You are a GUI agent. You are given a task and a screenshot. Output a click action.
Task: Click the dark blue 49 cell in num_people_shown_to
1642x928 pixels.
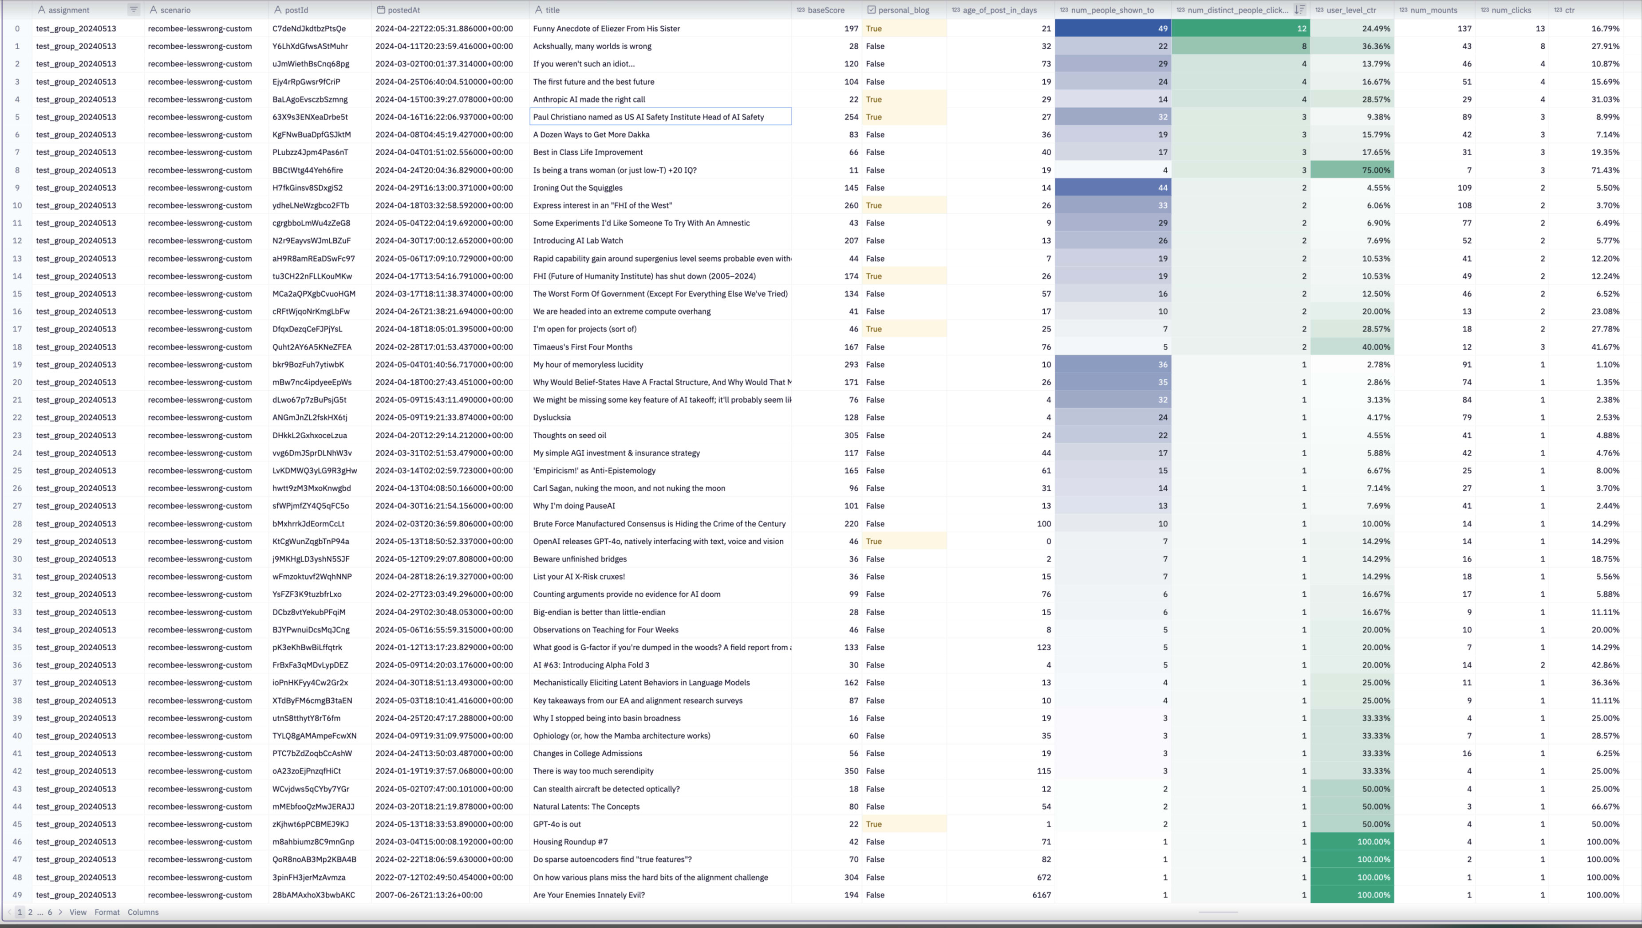(1112, 29)
